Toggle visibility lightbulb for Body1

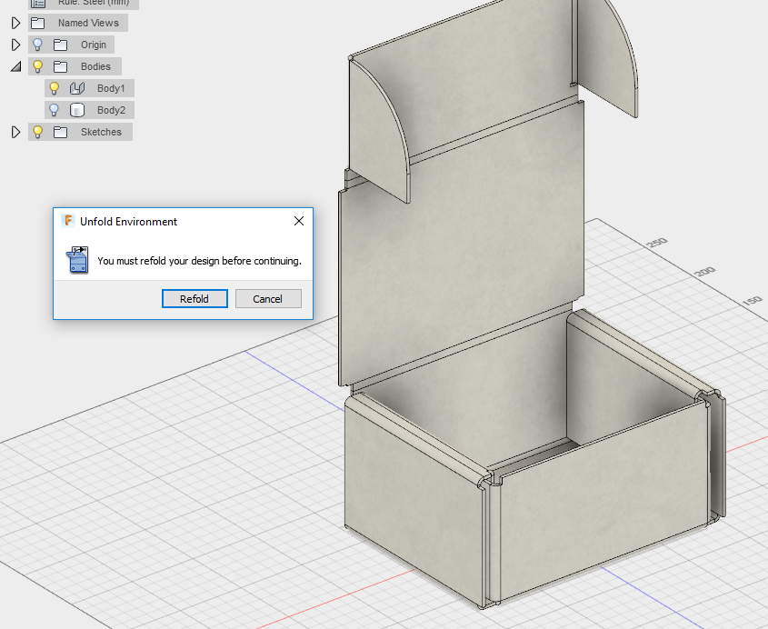click(55, 88)
